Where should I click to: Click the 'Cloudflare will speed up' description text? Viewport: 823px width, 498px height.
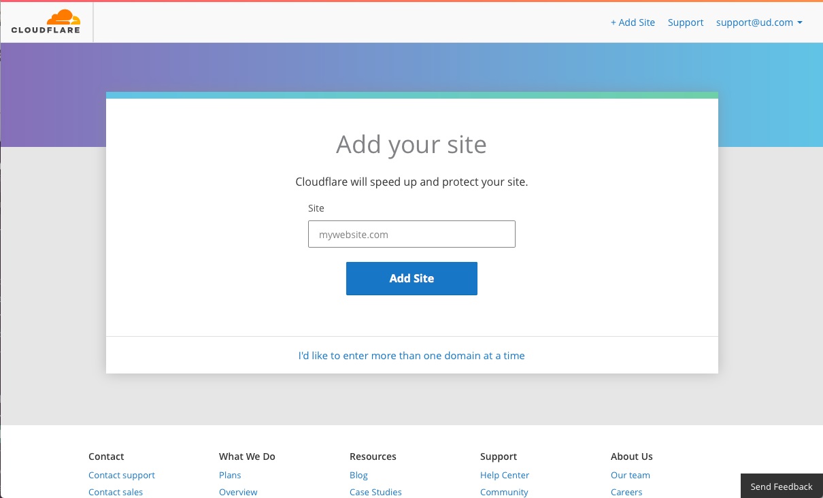click(x=411, y=182)
